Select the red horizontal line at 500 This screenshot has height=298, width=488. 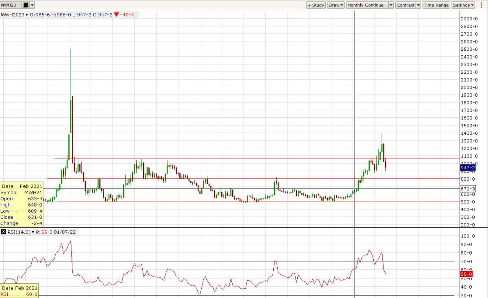pyautogui.click(x=258, y=202)
